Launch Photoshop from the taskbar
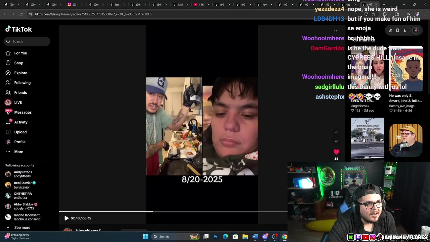Image resolution: width=430 pixels, height=242 pixels. tap(216, 237)
